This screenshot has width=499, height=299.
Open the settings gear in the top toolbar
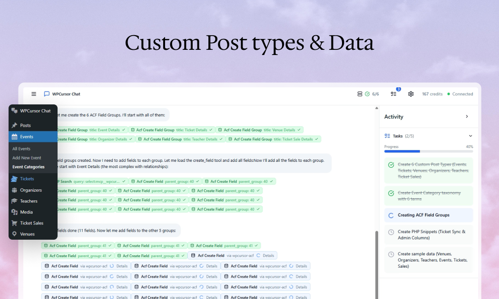(x=411, y=94)
